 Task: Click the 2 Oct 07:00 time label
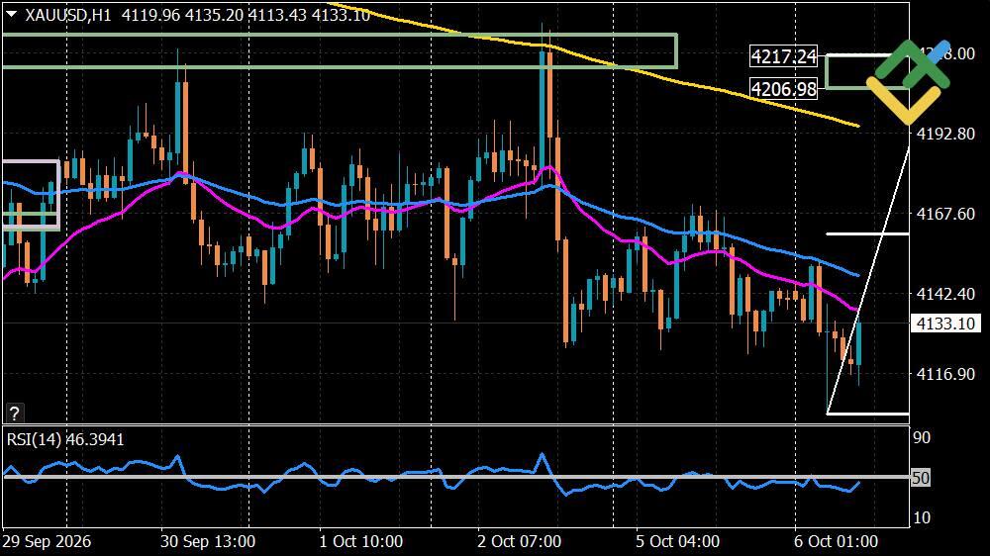(519, 541)
